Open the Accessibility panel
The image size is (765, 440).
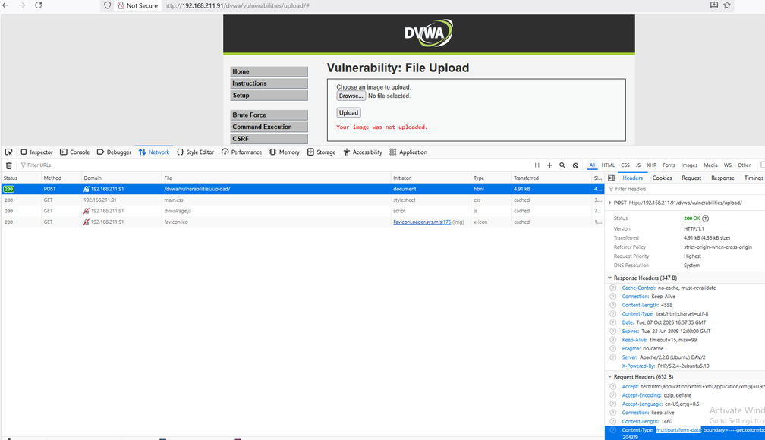pyautogui.click(x=363, y=152)
